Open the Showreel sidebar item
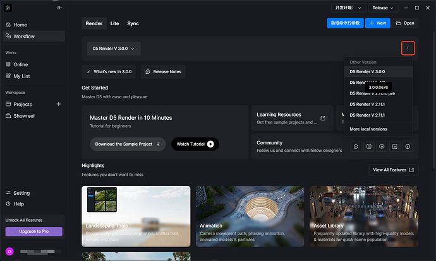Viewport: 436px width, 261px height. click(x=26, y=116)
